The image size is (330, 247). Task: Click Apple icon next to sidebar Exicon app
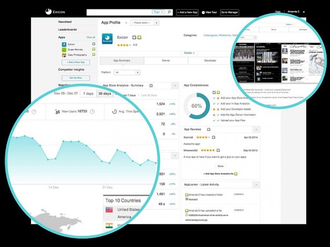(x=94, y=44)
